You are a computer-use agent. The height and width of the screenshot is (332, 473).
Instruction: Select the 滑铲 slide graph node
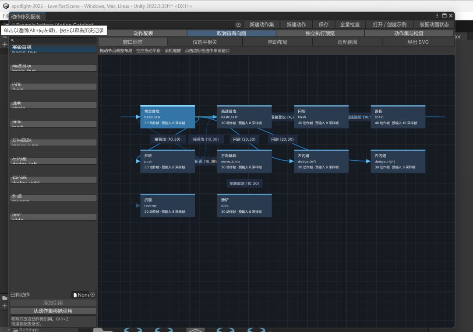click(x=244, y=206)
